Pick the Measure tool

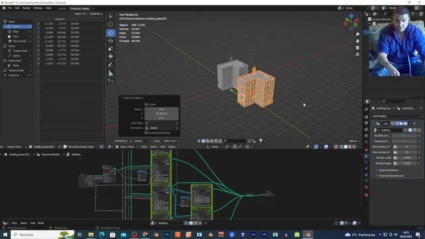(111, 73)
